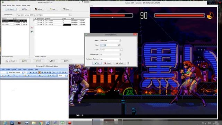Toggle Underline in the Word toolbar

click(x=36, y=73)
